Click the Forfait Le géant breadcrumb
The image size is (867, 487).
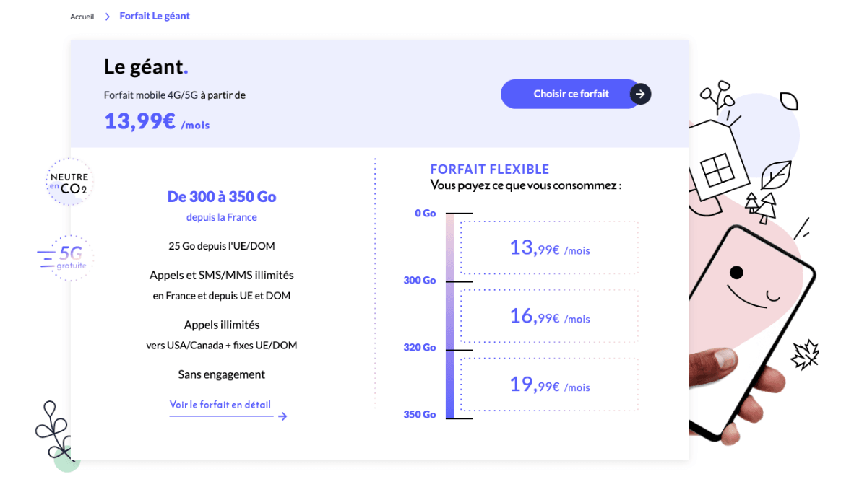click(x=155, y=16)
